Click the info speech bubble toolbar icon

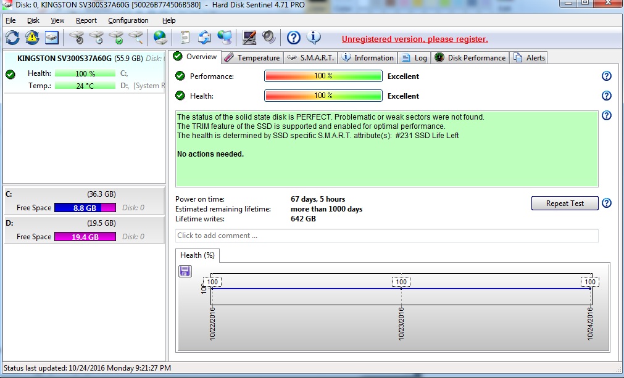pos(314,38)
